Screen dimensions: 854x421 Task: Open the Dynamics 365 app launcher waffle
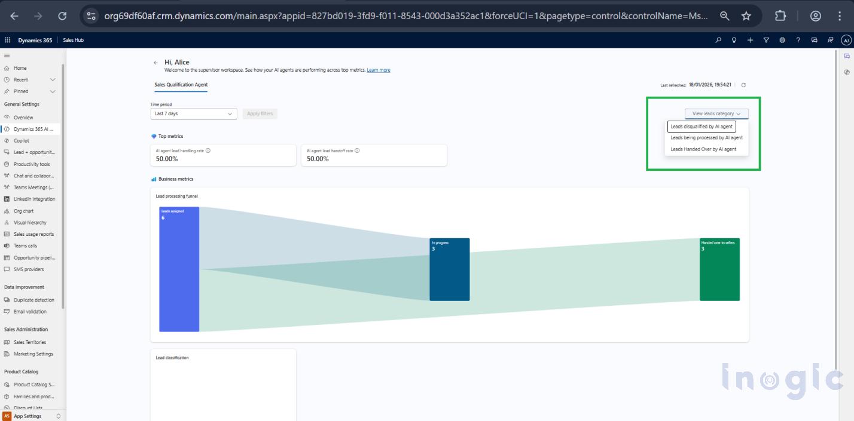7,40
